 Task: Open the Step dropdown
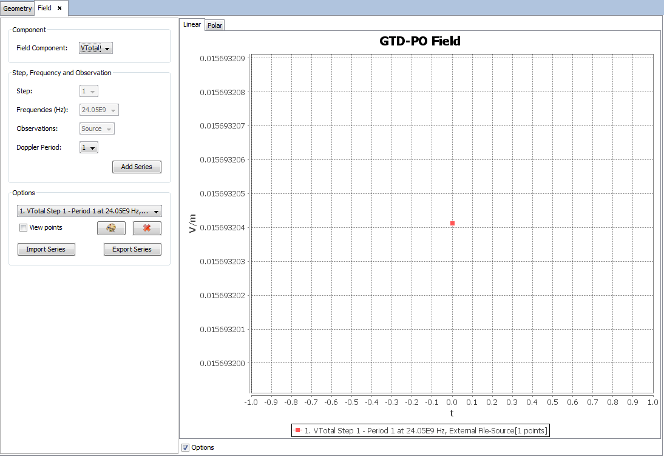coord(89,91)
